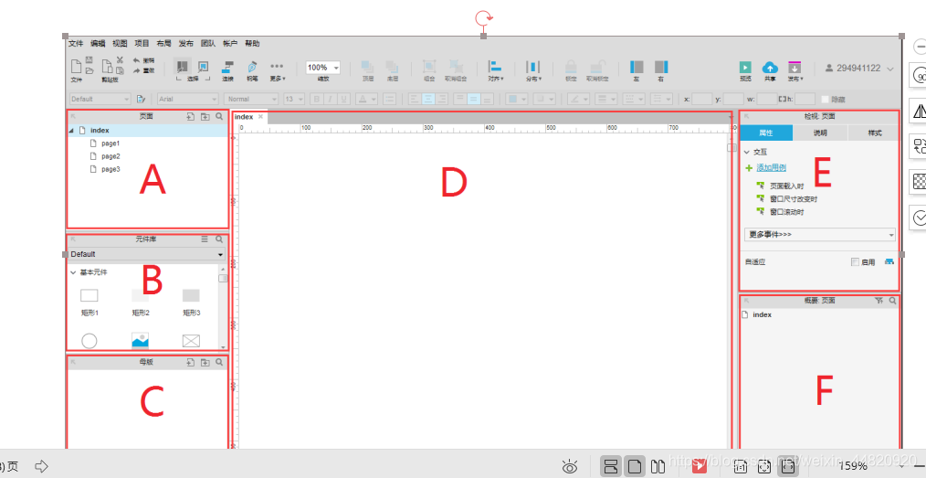Click the Lock icon (锁定)
This screenshot has height=478, width=926.
tap(571, 67)
